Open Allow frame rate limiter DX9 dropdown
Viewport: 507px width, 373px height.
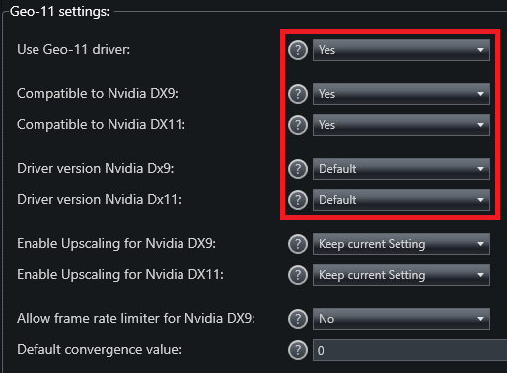(401, 319)
